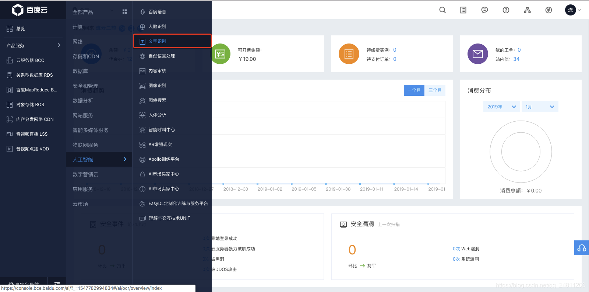Open the search icon in top bar
The image size is (589, 292).
pyautogui.click(x=442, y=10)
